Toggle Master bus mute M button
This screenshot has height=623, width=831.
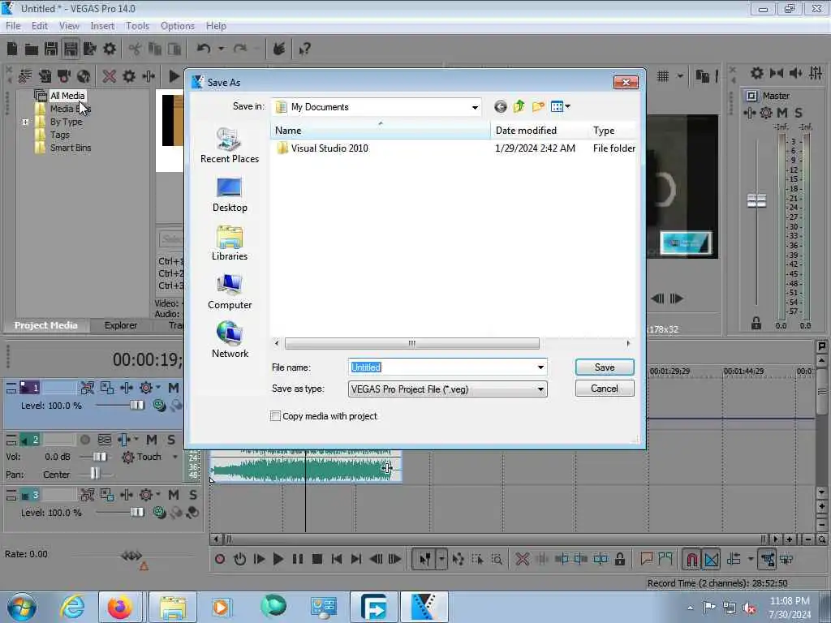coord(782,112)
